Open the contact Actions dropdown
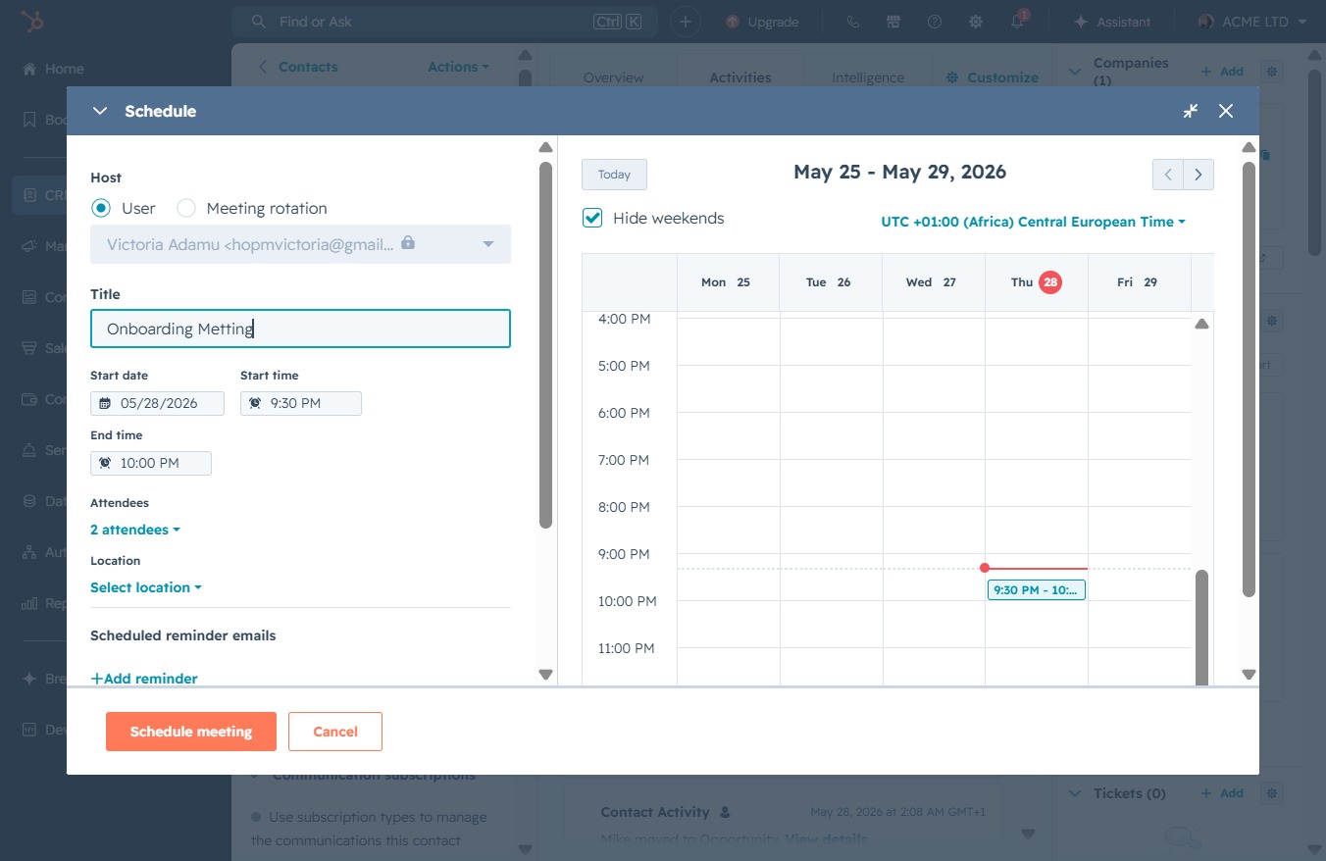 pos(458,67)
